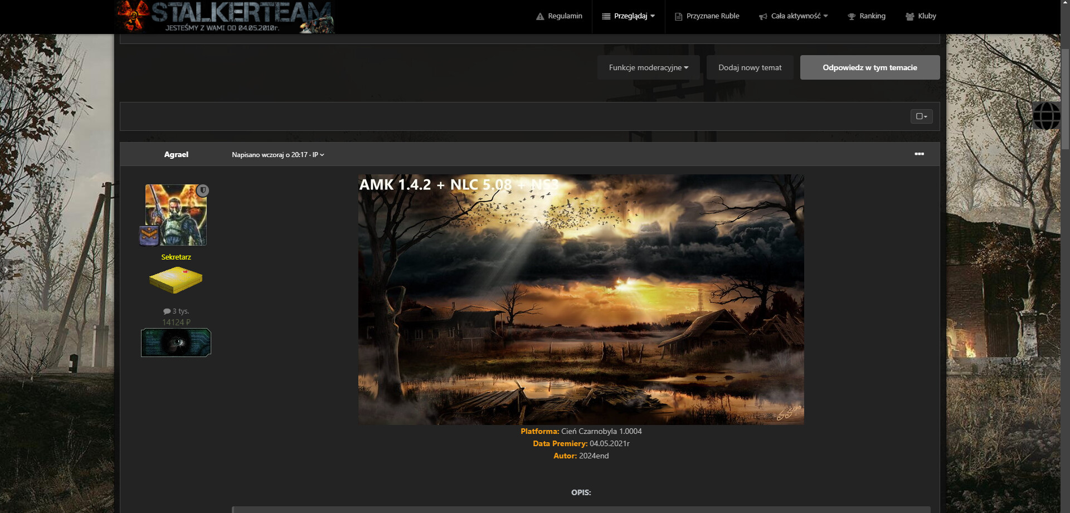This screenshot has height=513, width=1070.
Task: Click the release date '04.05.2021r'
Action: (610, 443)
